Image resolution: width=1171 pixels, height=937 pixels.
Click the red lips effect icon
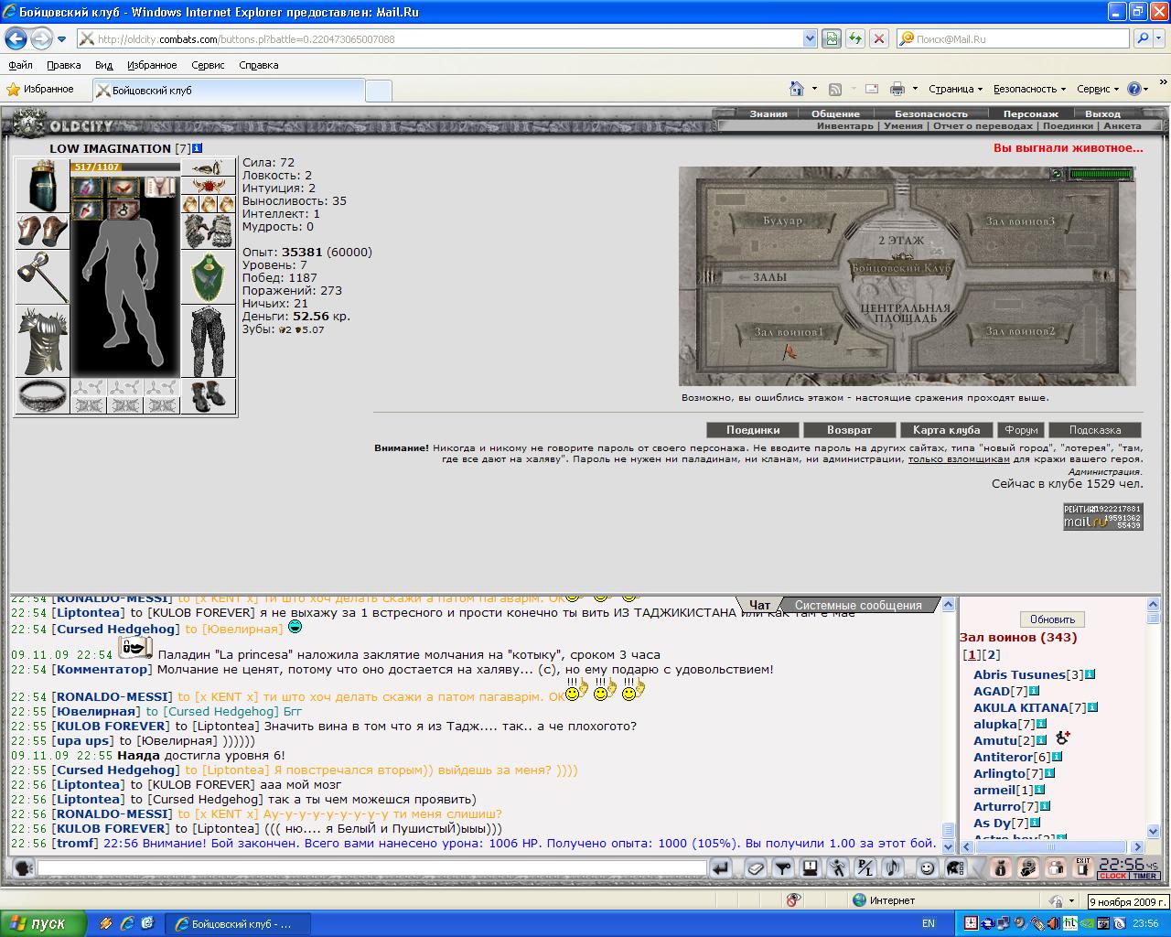coord(124,188)
